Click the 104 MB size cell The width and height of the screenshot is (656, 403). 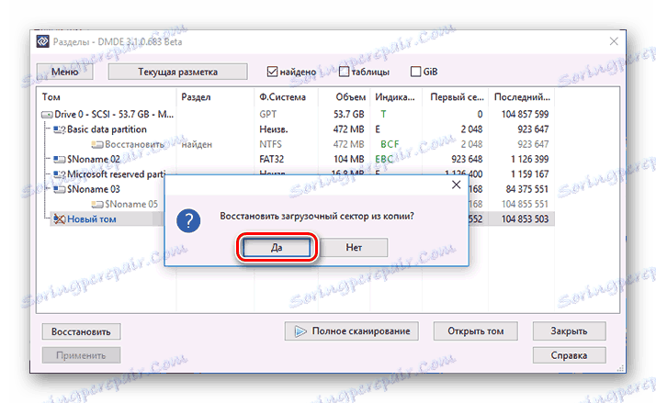click(x=349, y=160)
